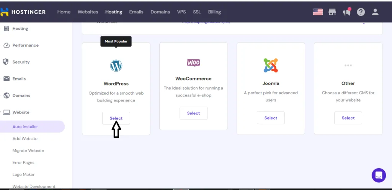Viewport: 392px width, 190px height.
Task: Open Error Pages in sidebar
Action: coord(23,162)
